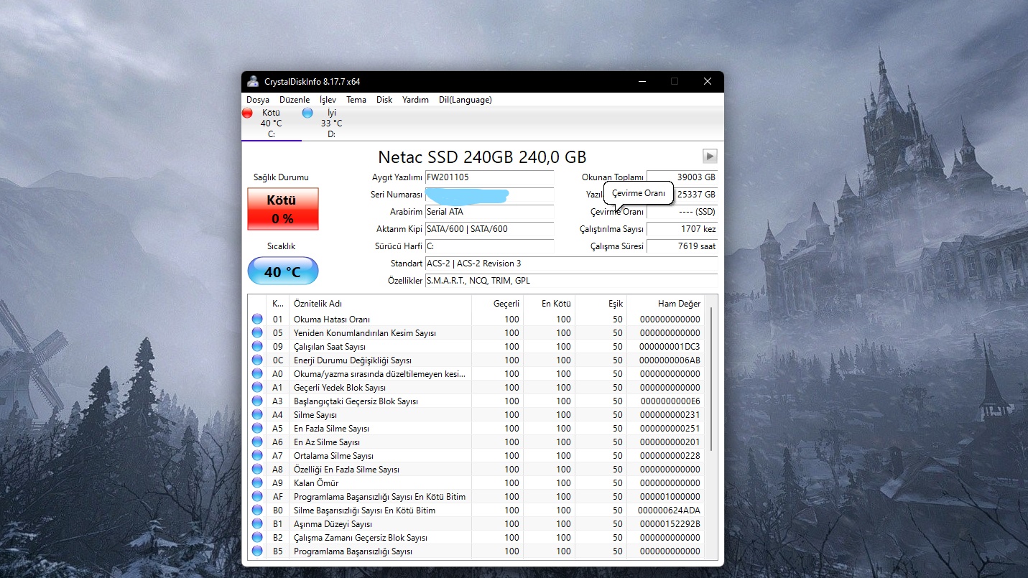This screenshot has width=1028, height=578.
Task: Click blue orb of B0 Silme Başarısızlığı row
Action: coord(257,511)
